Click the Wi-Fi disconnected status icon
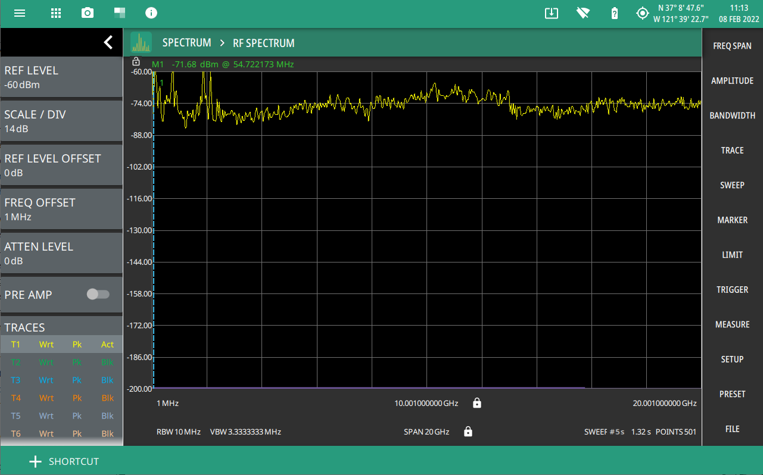Screen dimensions: 763x475 point(583,13)
